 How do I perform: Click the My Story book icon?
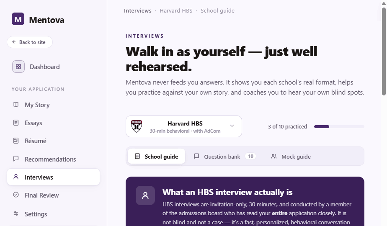pyautogui.click(x=16, y=105)
